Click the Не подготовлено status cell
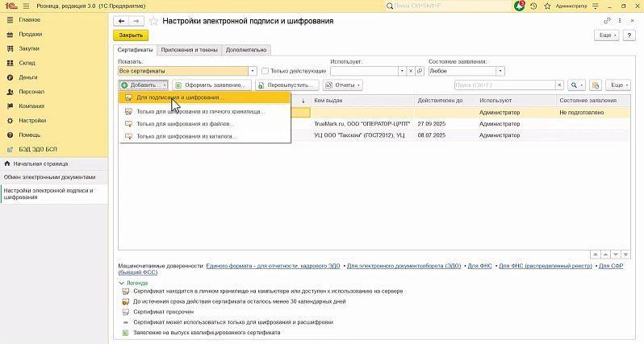The height and width of the screenshot is (344, 644). 592,112
